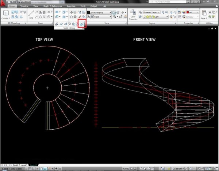
Task: Open Layer Properties manager
Action: pos(133,15)
